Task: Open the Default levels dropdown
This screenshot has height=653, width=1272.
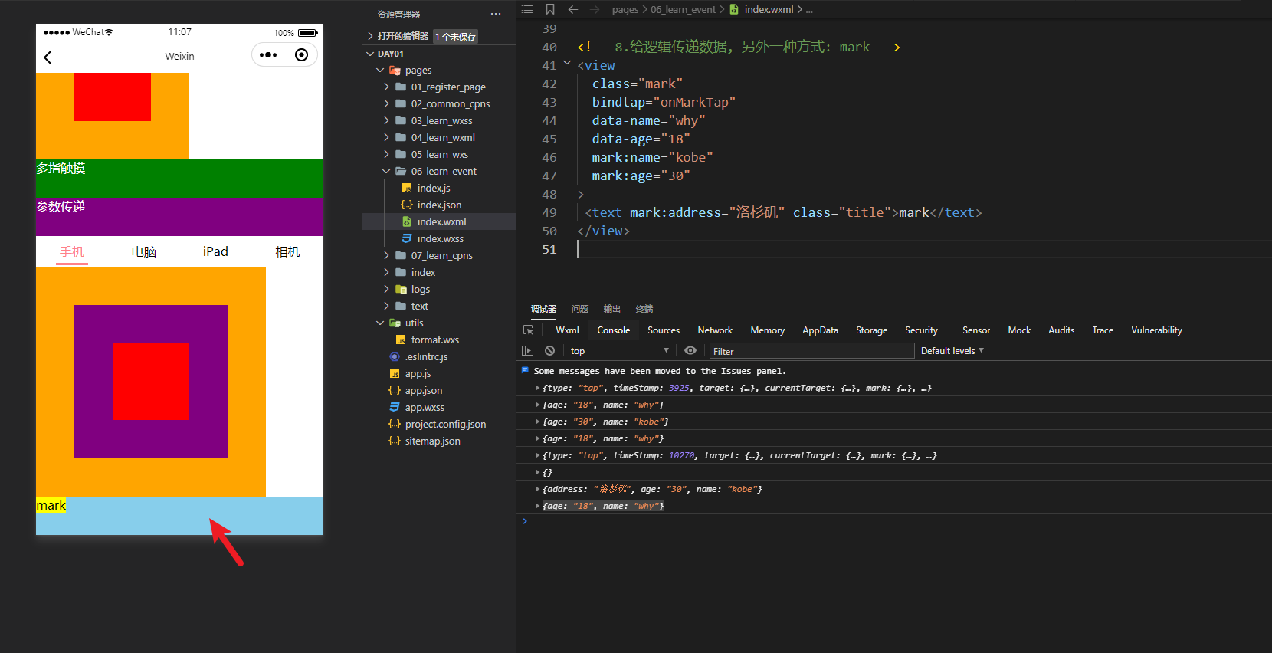Action: 952,351
